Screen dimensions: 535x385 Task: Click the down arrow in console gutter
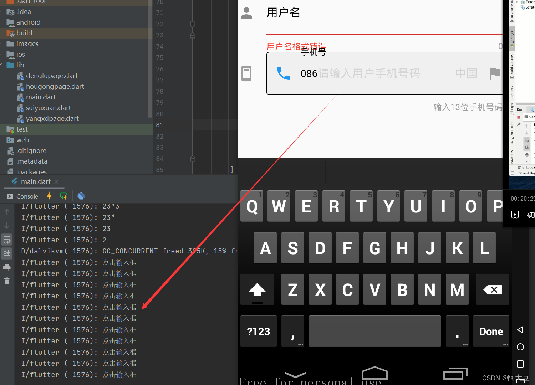[7, 226]
